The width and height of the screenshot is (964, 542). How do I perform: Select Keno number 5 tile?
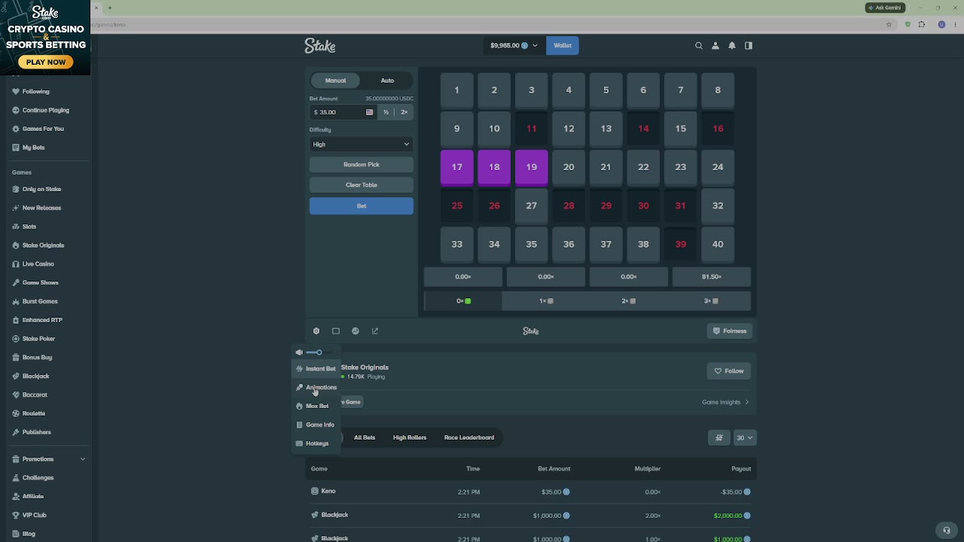pos(606,90)
